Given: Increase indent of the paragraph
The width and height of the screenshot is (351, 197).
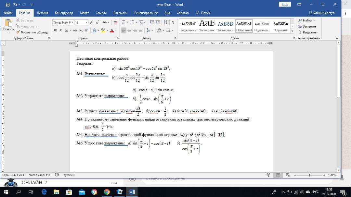Looking at the screenshot, I should point(157,22).
